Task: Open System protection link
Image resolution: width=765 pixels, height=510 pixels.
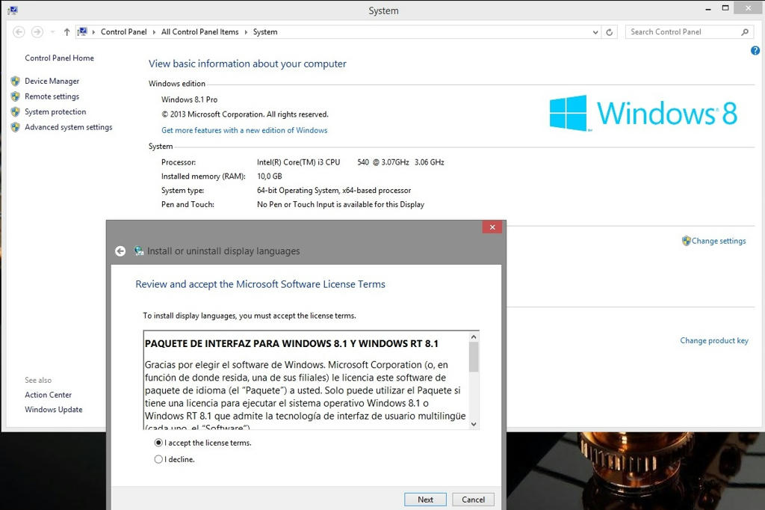Action: pyautogui.click(x=55, y=111)
